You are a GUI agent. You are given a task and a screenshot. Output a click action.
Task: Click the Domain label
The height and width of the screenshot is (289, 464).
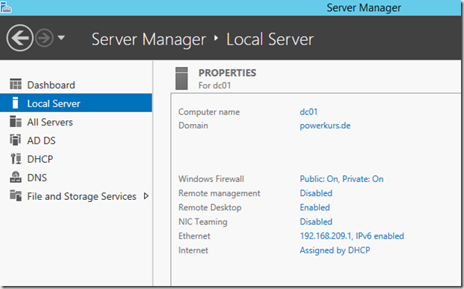click(x=193, y=126)
